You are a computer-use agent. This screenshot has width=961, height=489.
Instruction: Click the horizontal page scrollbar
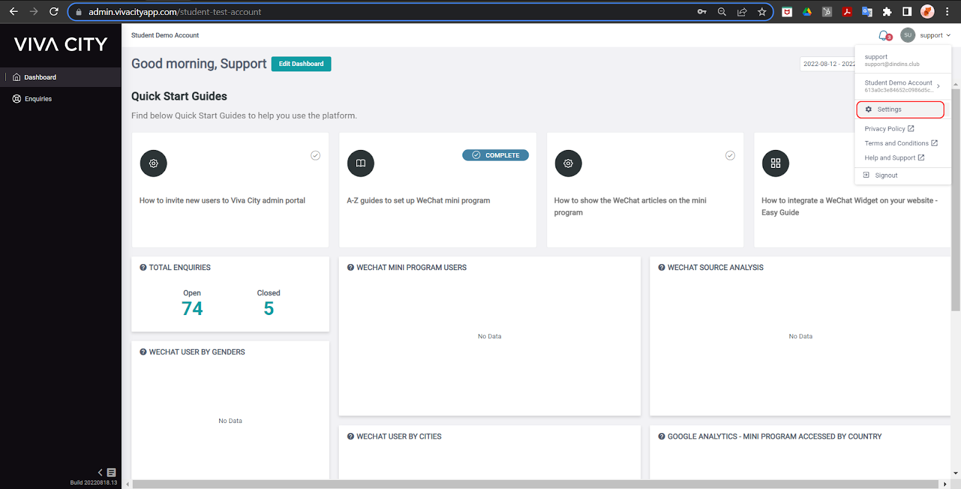click(535, 484)
